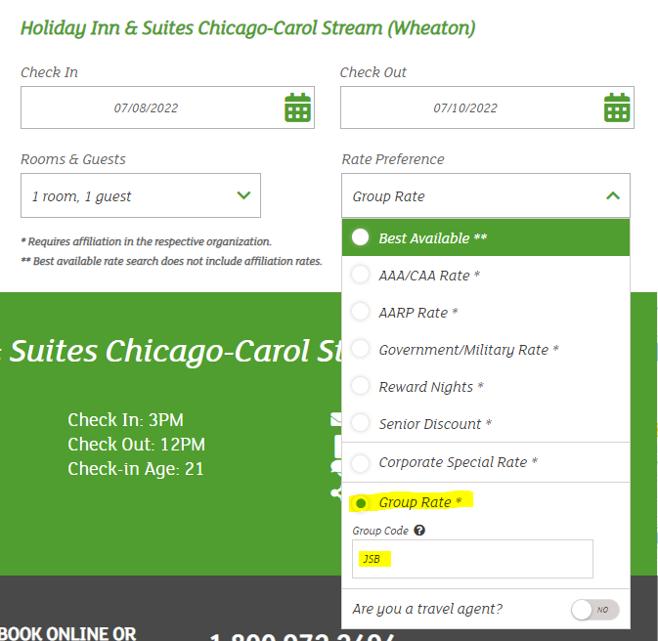Click the Group Code help question icon
This screenshot has width=658, height=641.
click(x=419, y=531)
